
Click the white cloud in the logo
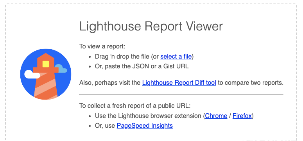point(32,74)
